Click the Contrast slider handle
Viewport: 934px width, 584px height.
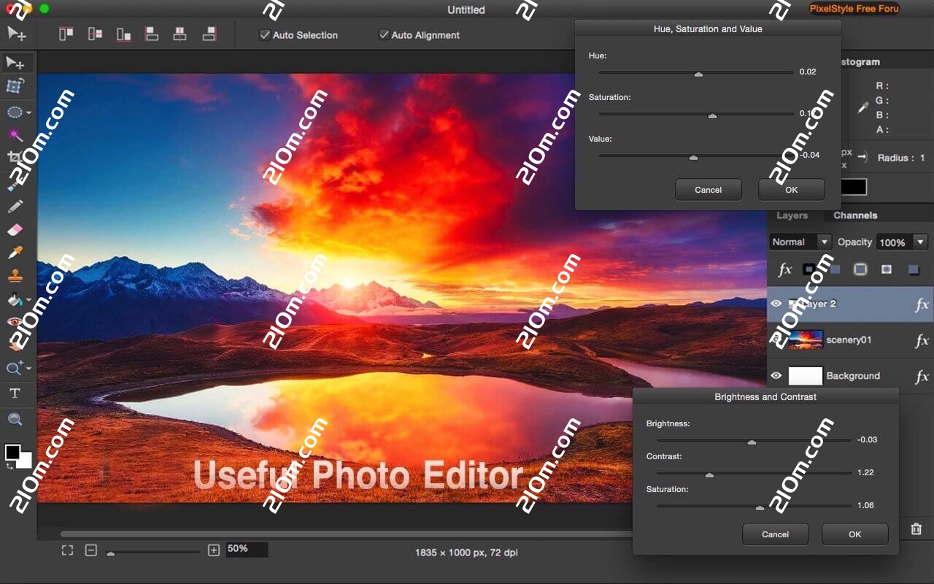(x=709, y=474)
